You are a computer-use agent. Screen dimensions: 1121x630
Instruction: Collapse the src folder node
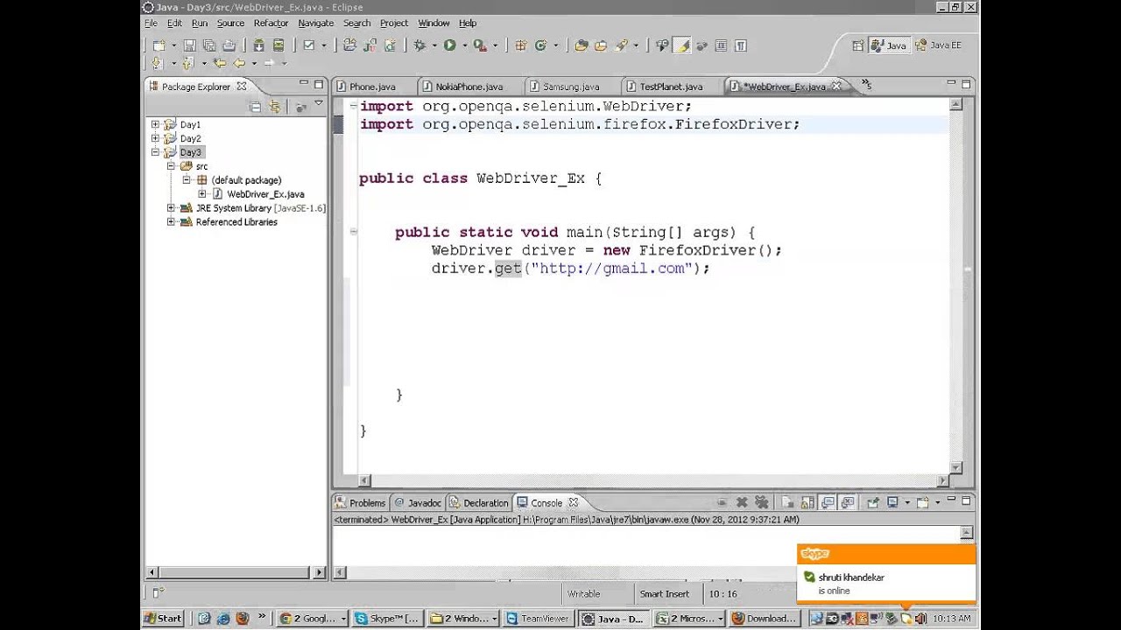(171, 165)
